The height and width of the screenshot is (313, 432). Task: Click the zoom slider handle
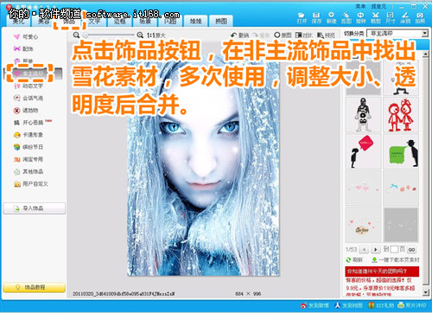pos(86,35)
